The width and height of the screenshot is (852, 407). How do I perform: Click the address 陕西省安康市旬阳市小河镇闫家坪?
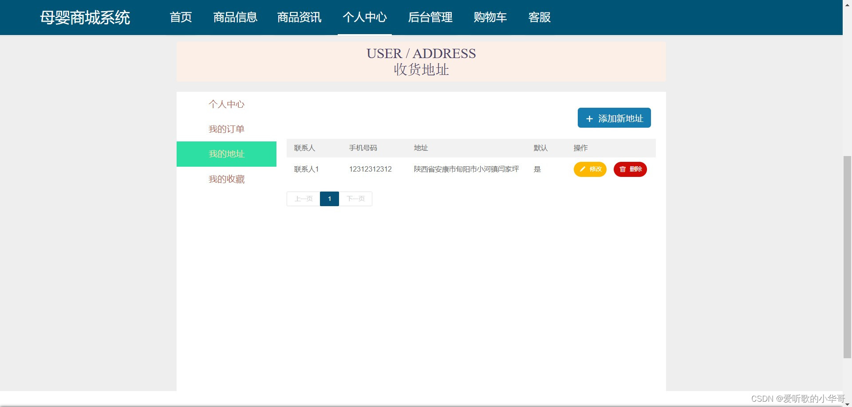pos(466,169)
